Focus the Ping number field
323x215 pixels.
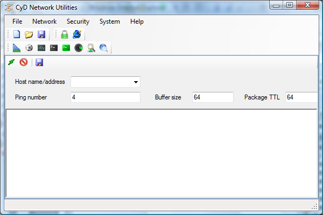click(106, 97)
